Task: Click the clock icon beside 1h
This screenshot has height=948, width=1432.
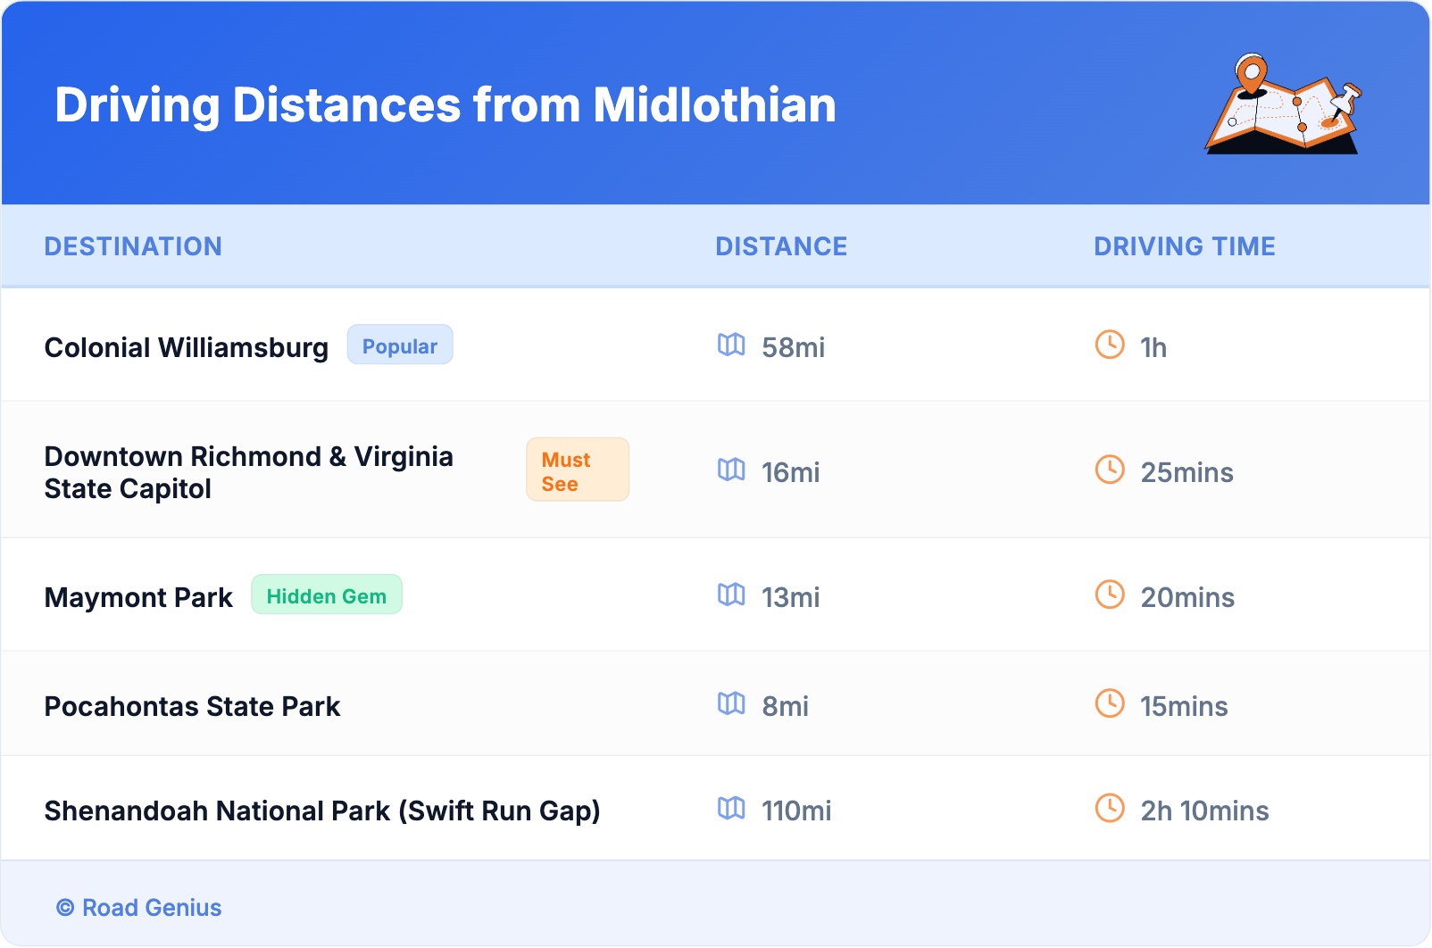Action: 1110,345
